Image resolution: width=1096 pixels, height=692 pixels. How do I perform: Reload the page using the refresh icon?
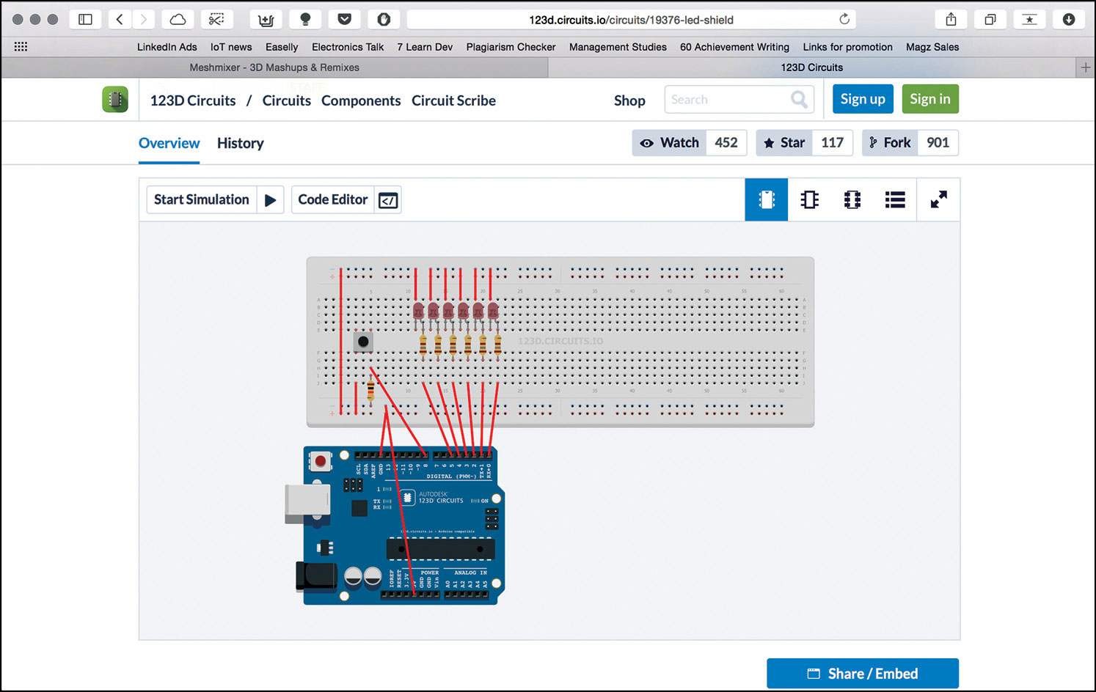(x=844, y=20)
